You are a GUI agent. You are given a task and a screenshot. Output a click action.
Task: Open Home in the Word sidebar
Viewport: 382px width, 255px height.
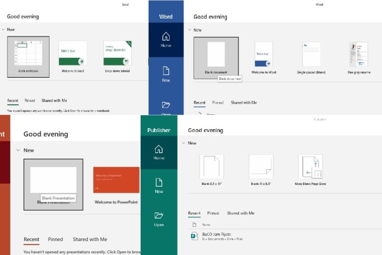point(166,40)
